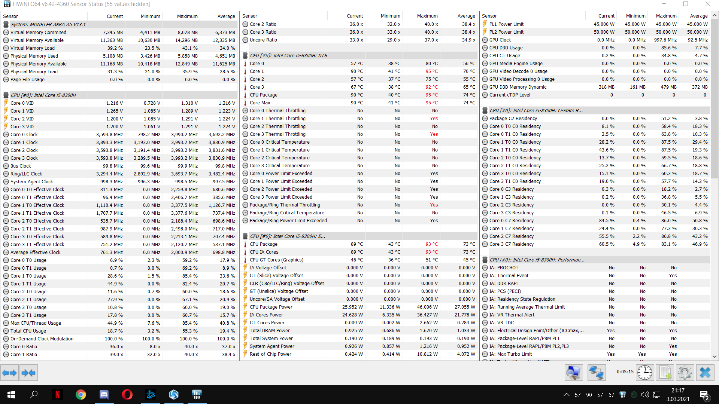The width and height of the screenshot is (719, 404).
Task: Open the remote network monitors icon
Action: [596, 373]
